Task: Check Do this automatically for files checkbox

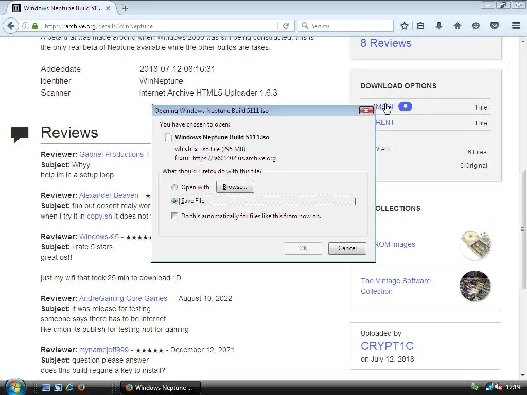Action: (175, 216)
